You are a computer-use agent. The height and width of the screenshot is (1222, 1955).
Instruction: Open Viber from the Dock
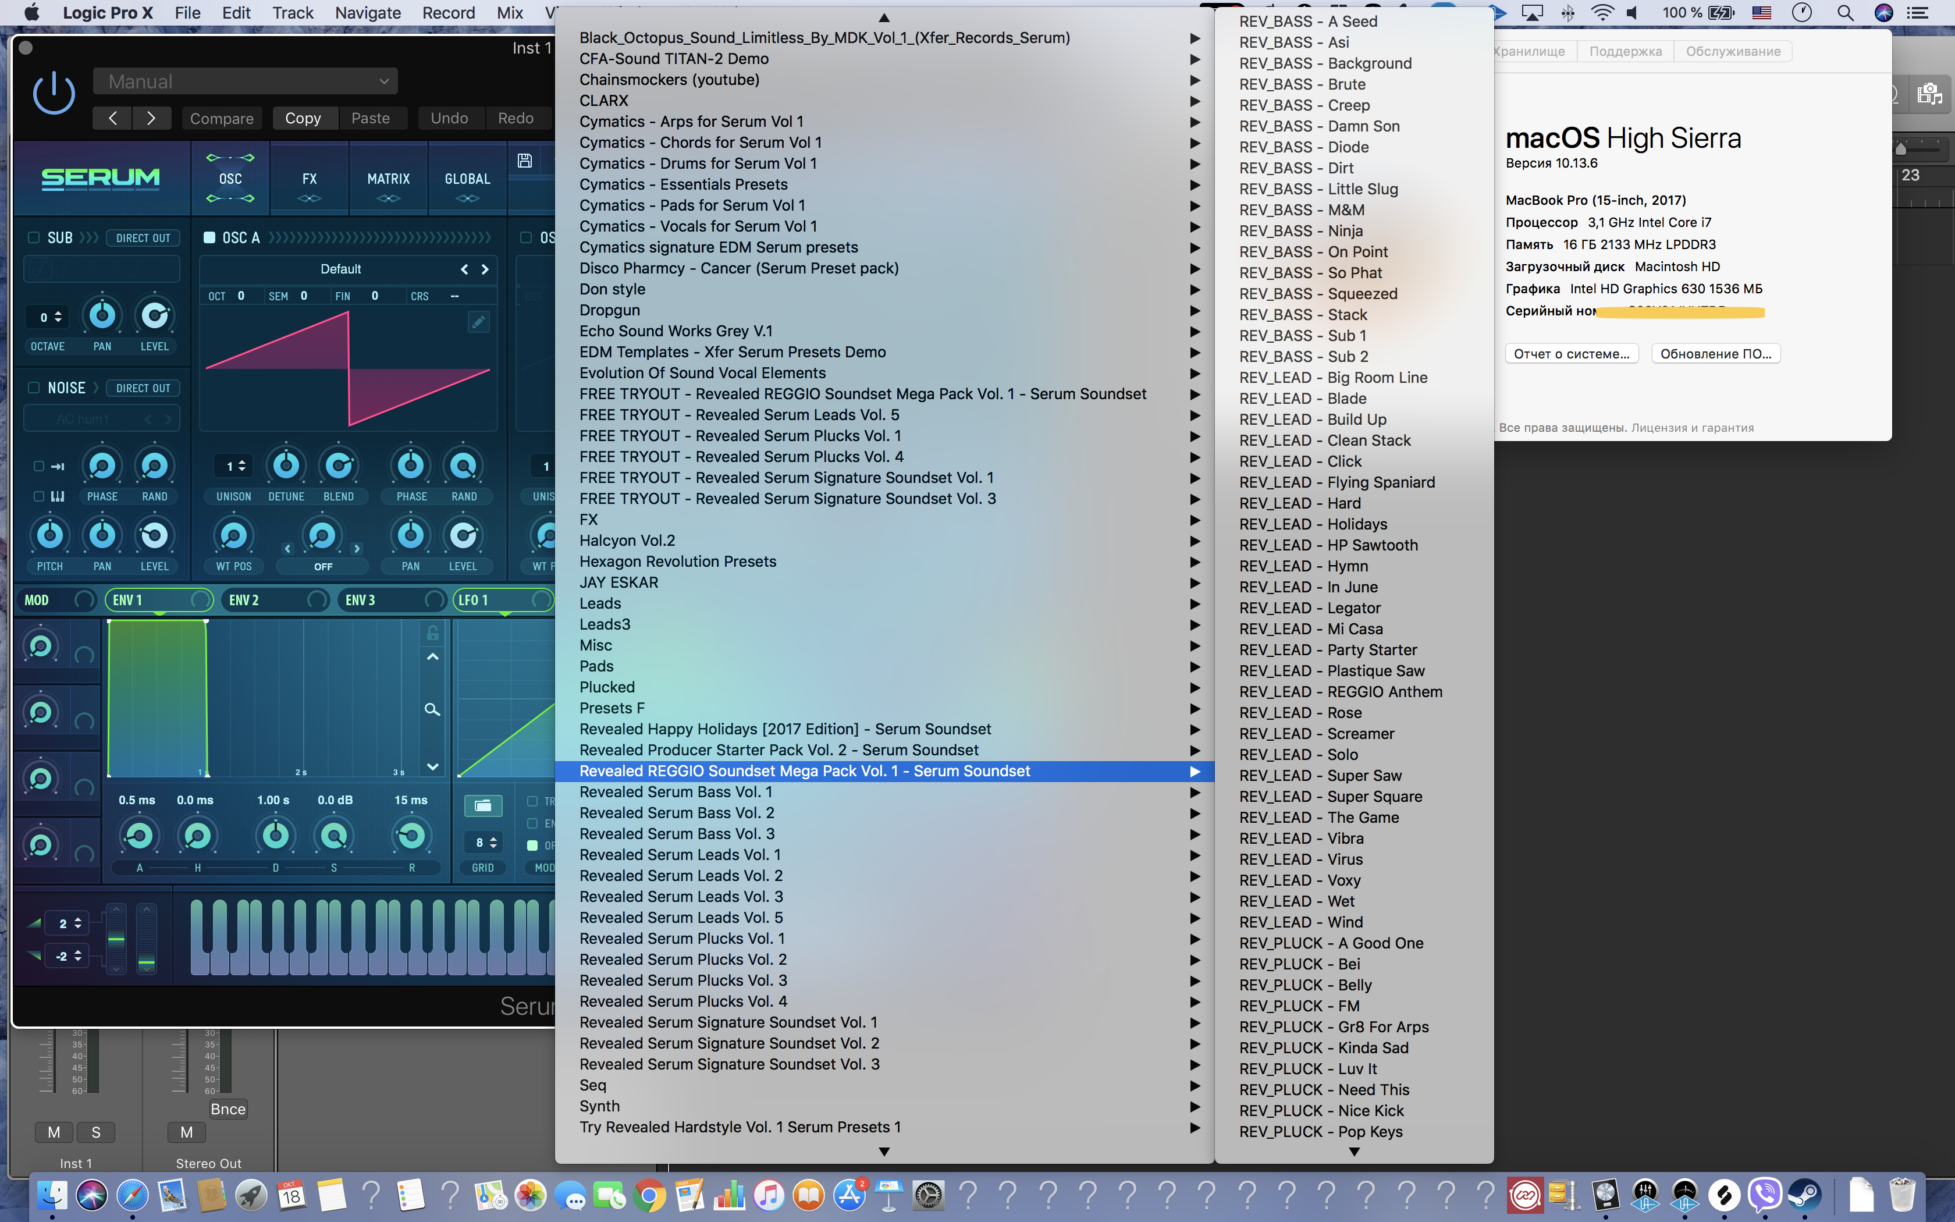tap(1764, 1195)
